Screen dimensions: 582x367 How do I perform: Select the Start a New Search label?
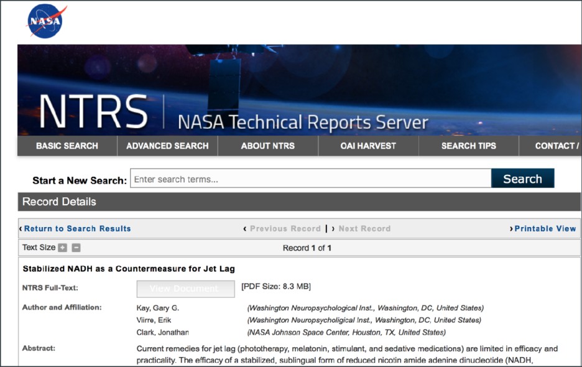tap(80, 180)
